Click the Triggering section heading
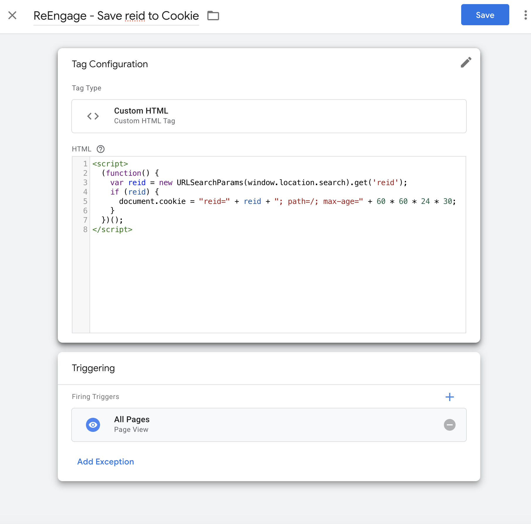The width and height of the screenshot is (531, 524). point(93,368)
